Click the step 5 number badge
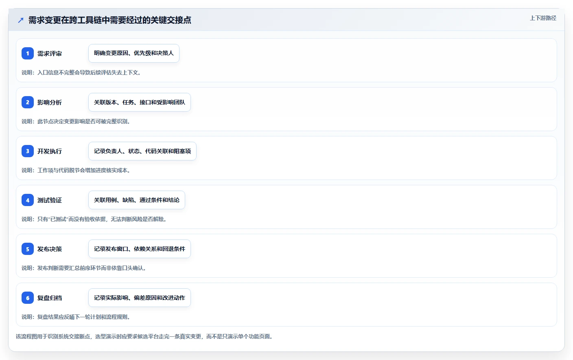 point(28,249)
